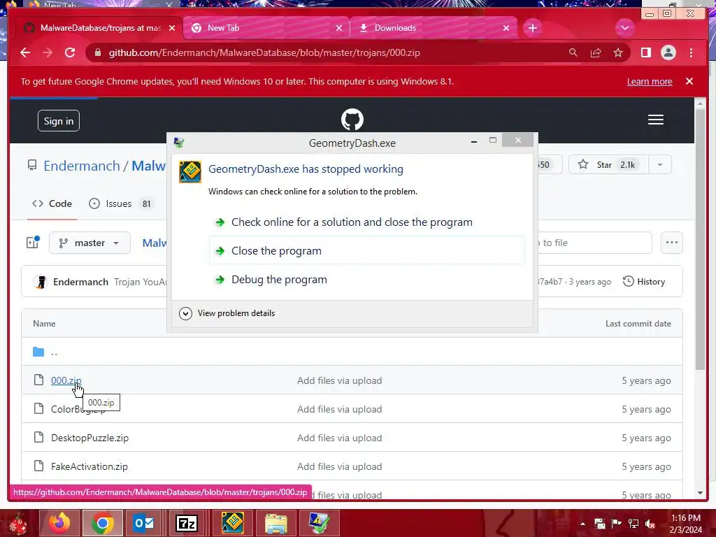
Task: Open the clock showing 1:16 PM
Action: coord(686,523)
